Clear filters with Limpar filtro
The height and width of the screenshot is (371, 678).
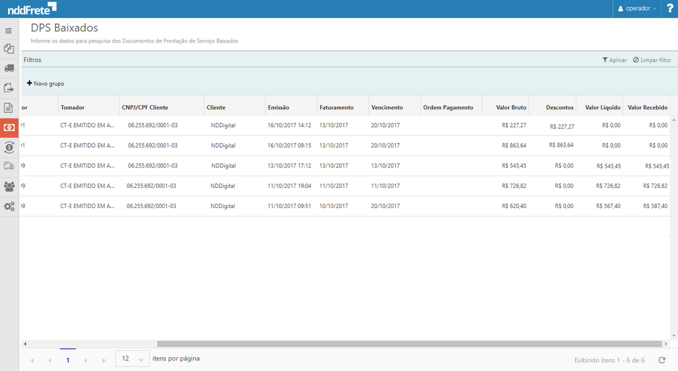click(652, 60)
